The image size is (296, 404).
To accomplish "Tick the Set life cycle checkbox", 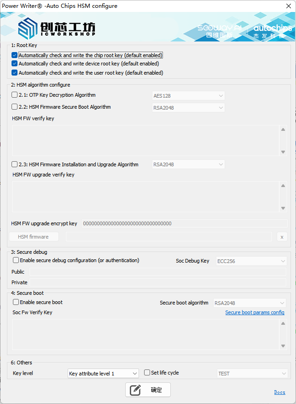I will (147, 373).
